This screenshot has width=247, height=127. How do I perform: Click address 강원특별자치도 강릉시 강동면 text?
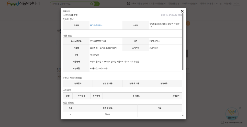pos(165,25)
